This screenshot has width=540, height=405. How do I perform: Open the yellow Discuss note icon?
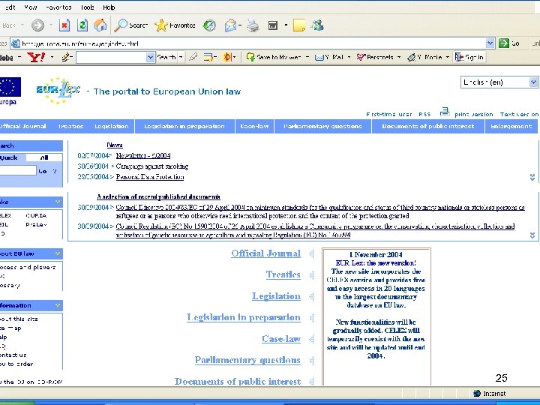299,25
